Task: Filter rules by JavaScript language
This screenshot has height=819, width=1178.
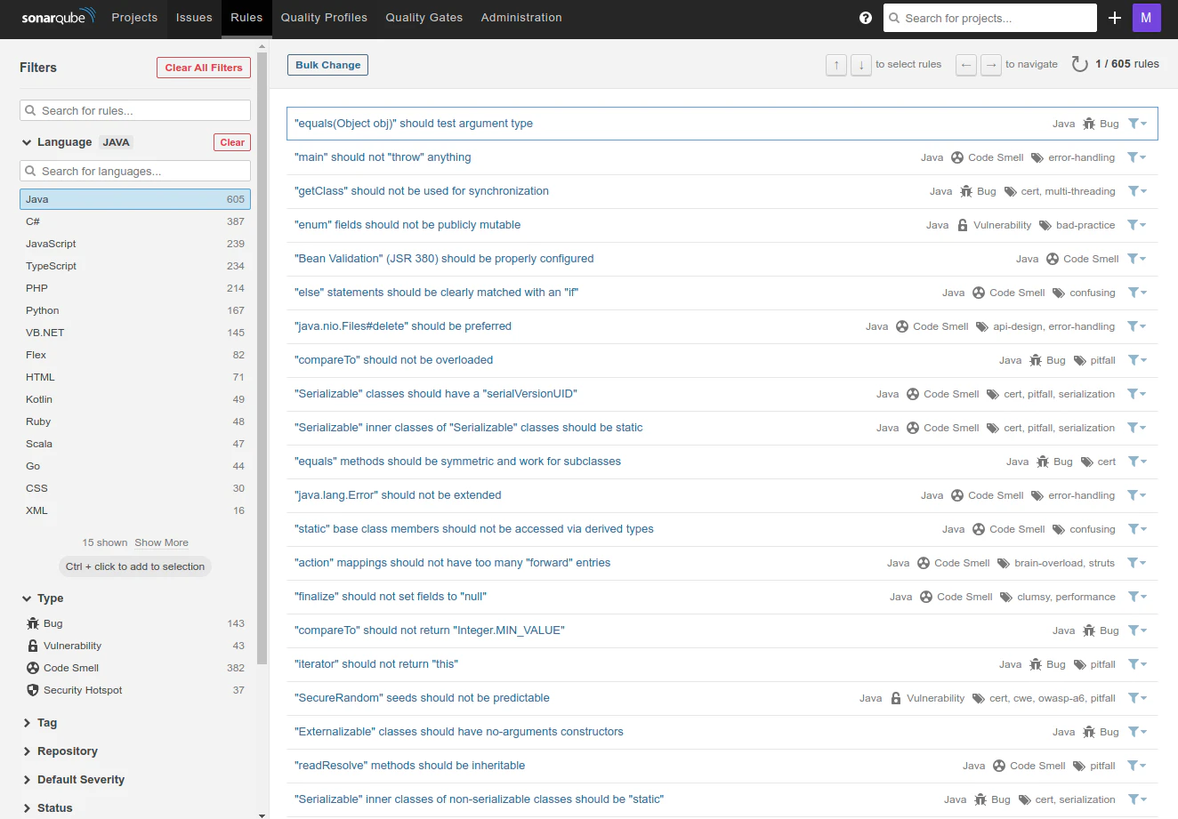Action: coord(135,244)
